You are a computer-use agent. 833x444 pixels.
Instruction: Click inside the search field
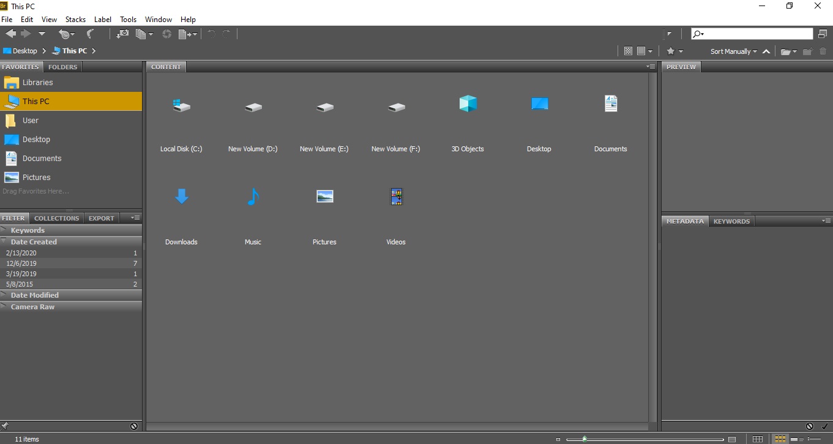pos(752,32)
